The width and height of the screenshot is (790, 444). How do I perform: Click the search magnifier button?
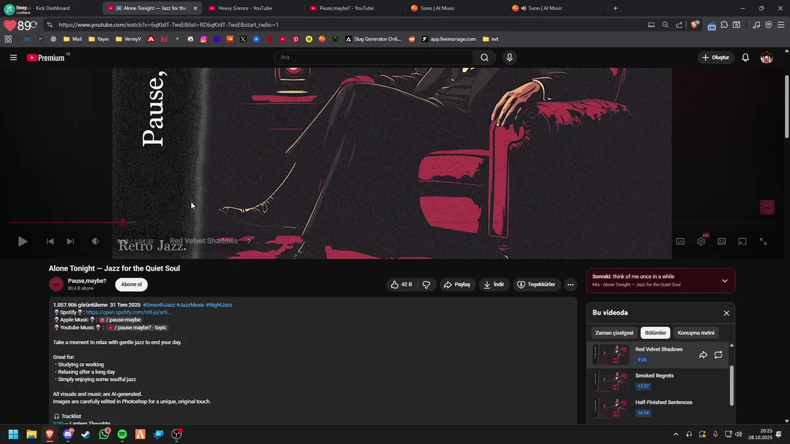tap(484, 57)
